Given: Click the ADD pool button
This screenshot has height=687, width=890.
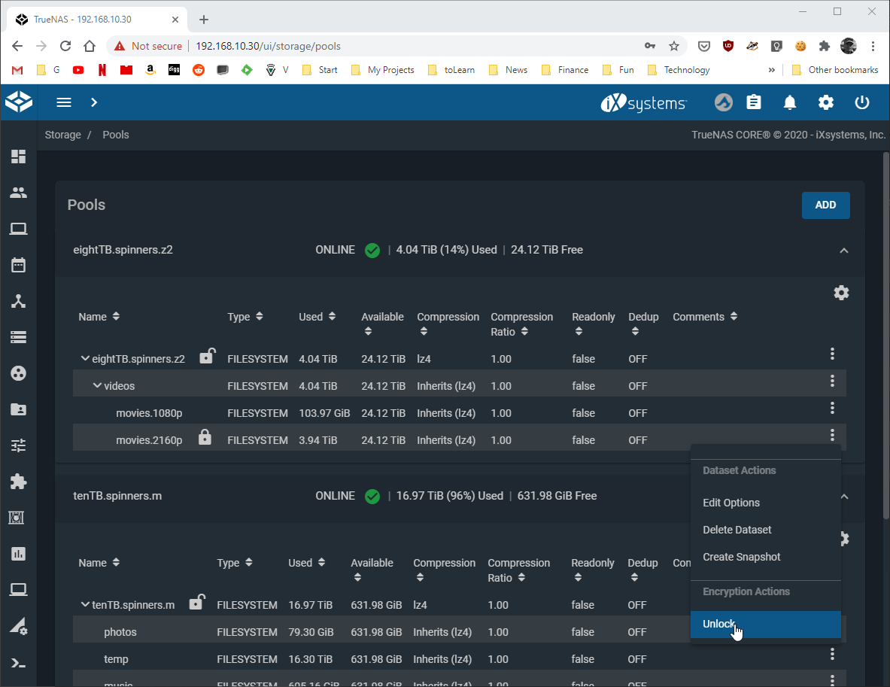Looking at the screenshot, I should [825, 205].
